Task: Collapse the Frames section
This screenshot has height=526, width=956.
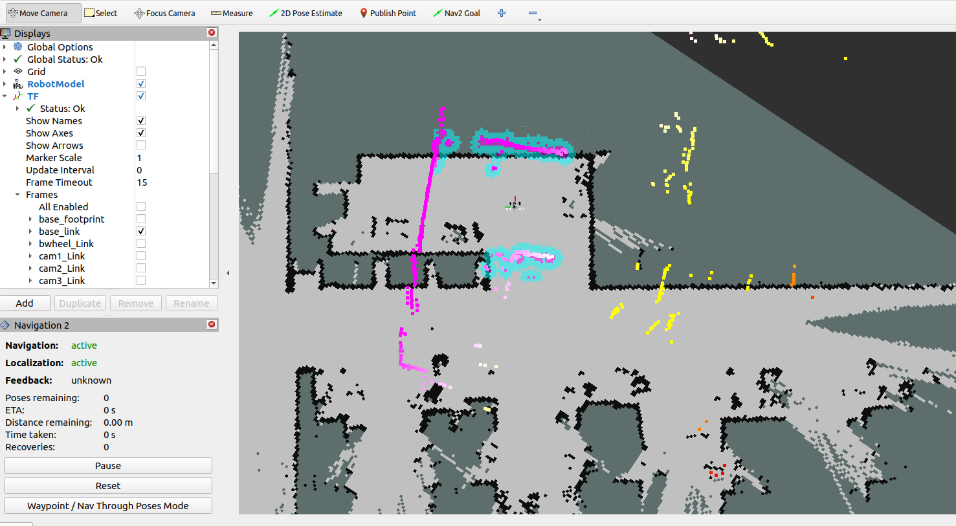Action: [x=17, y=195]
